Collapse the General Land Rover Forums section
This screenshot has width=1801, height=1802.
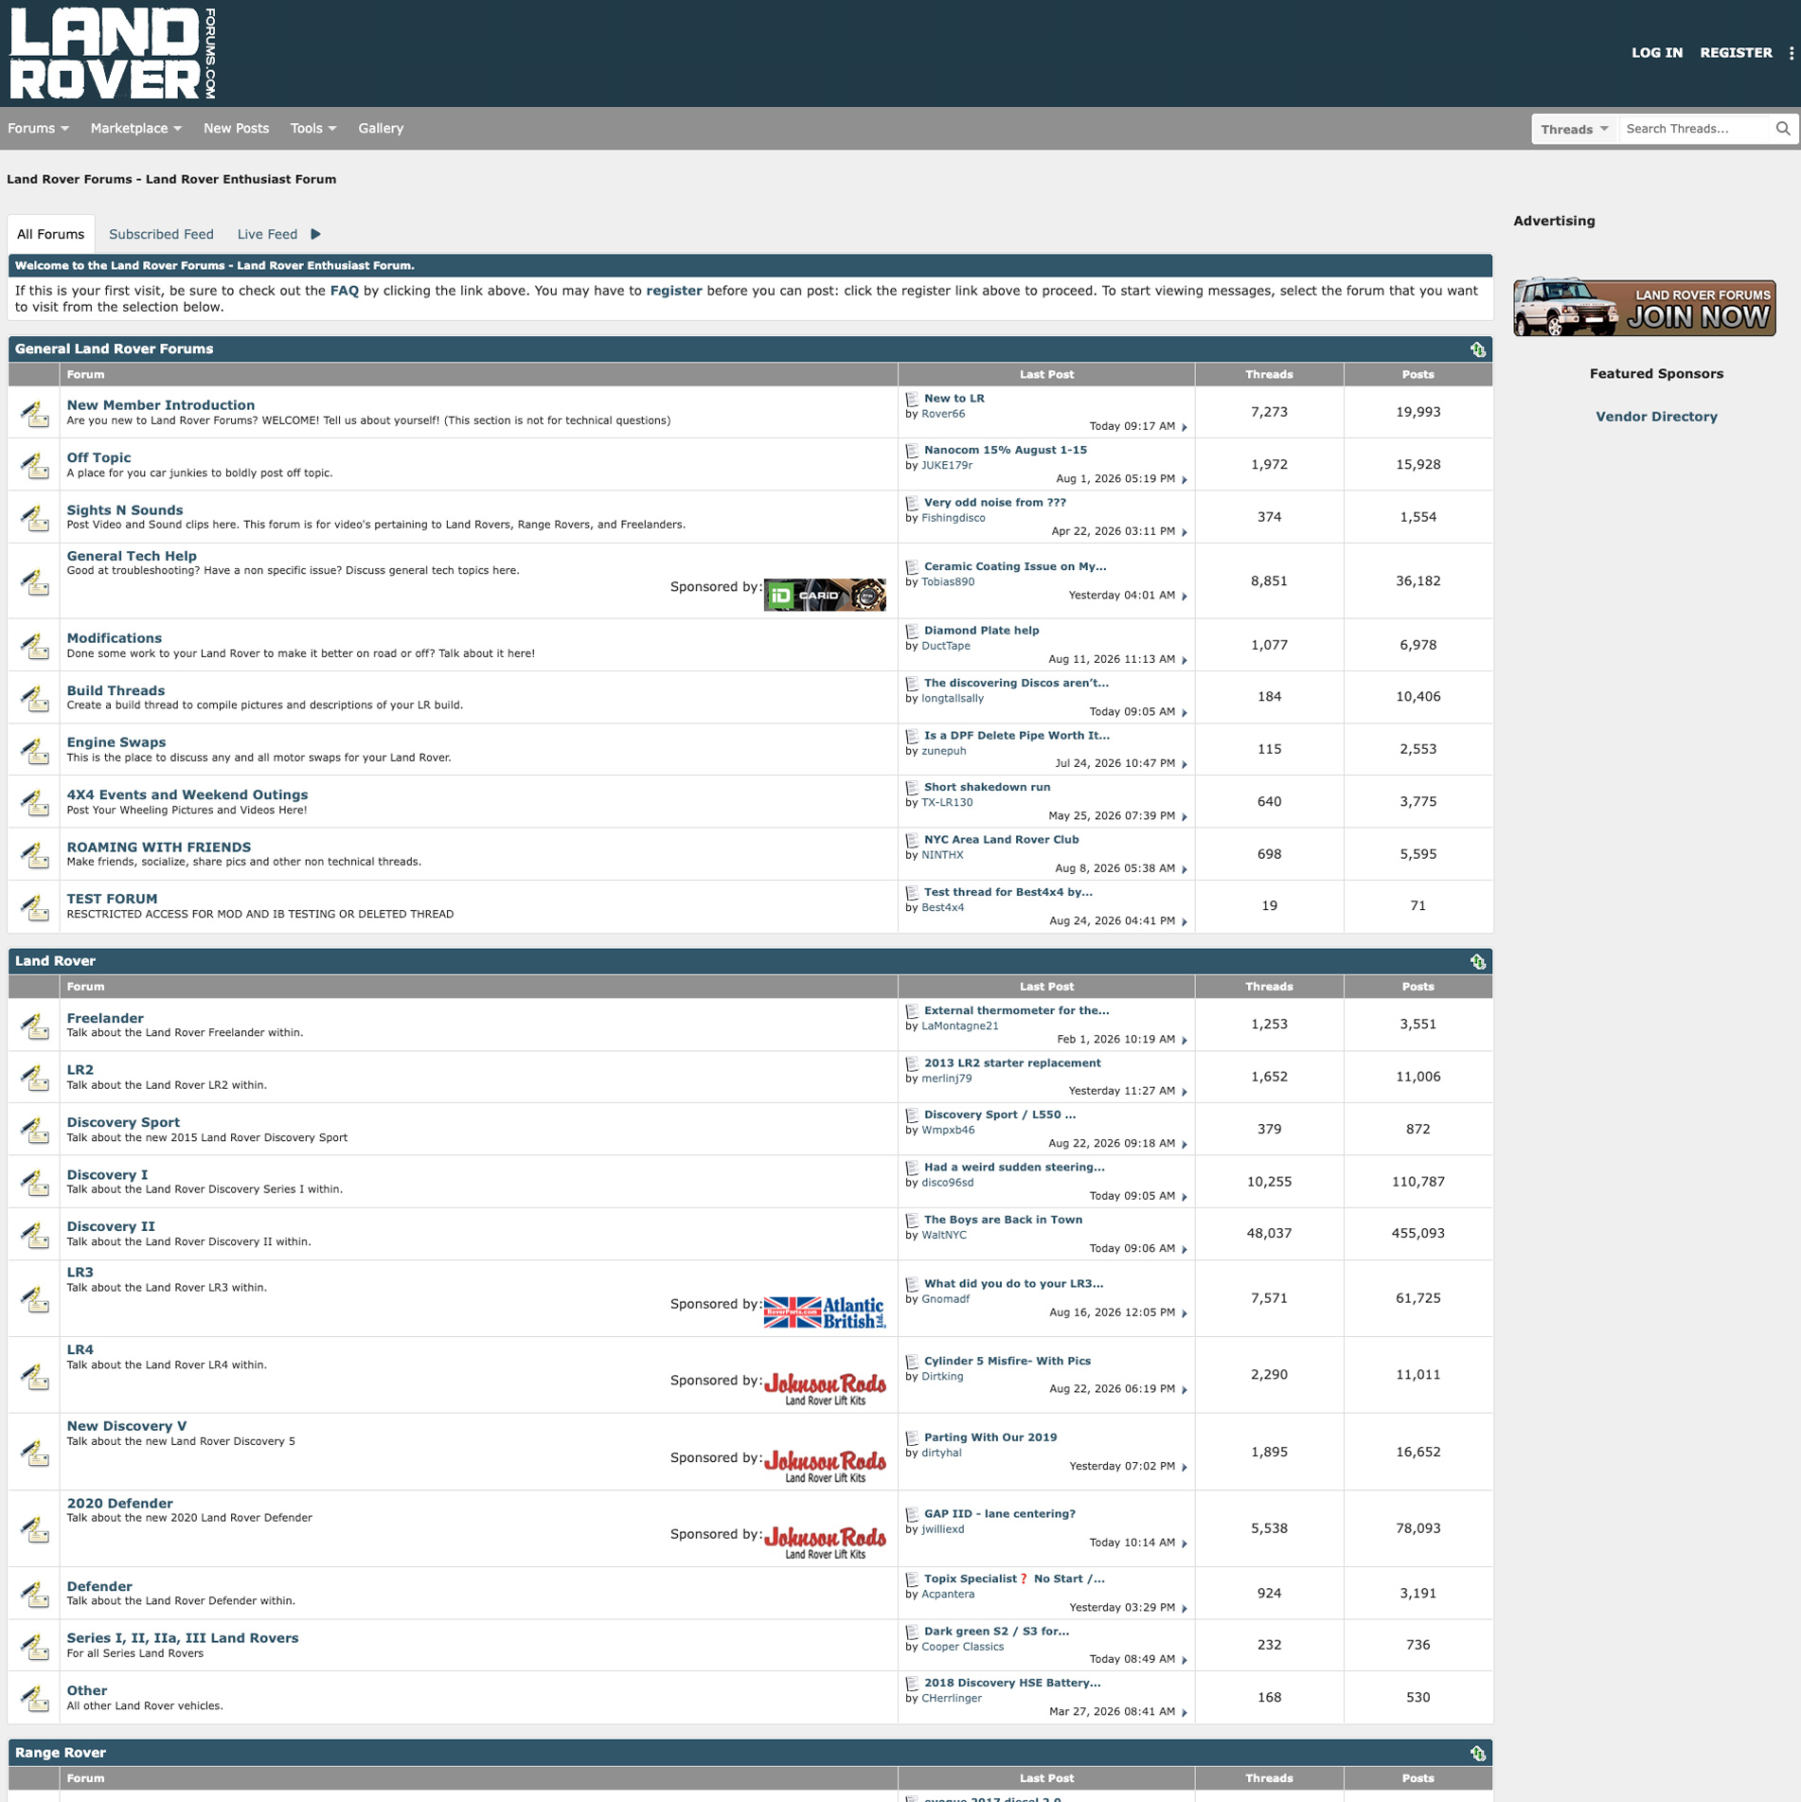click(x=1477, y=349)
